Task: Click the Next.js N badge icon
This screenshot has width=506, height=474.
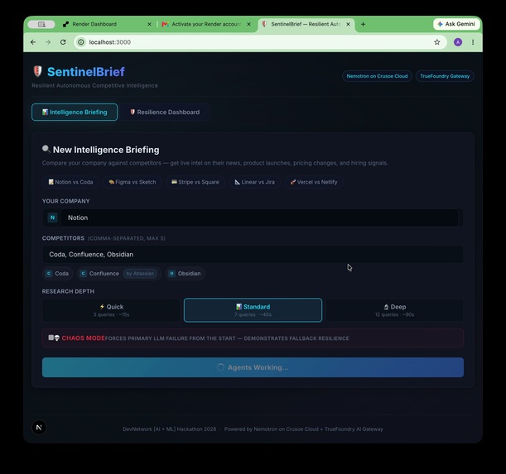Action: [39, 428]
